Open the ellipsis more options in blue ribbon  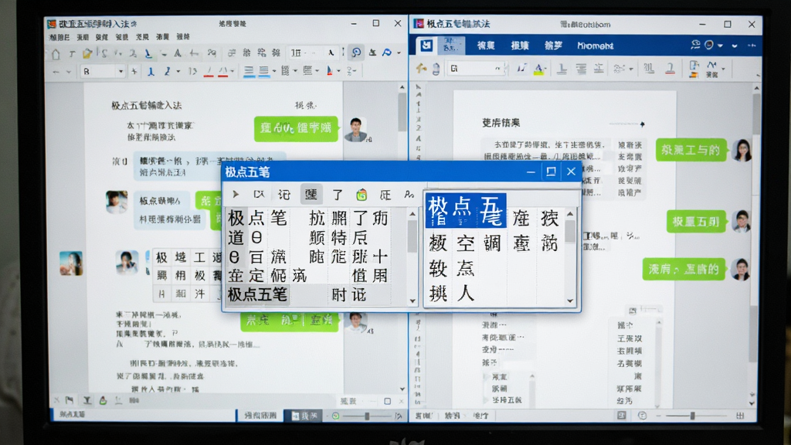(x=752, y=46)
